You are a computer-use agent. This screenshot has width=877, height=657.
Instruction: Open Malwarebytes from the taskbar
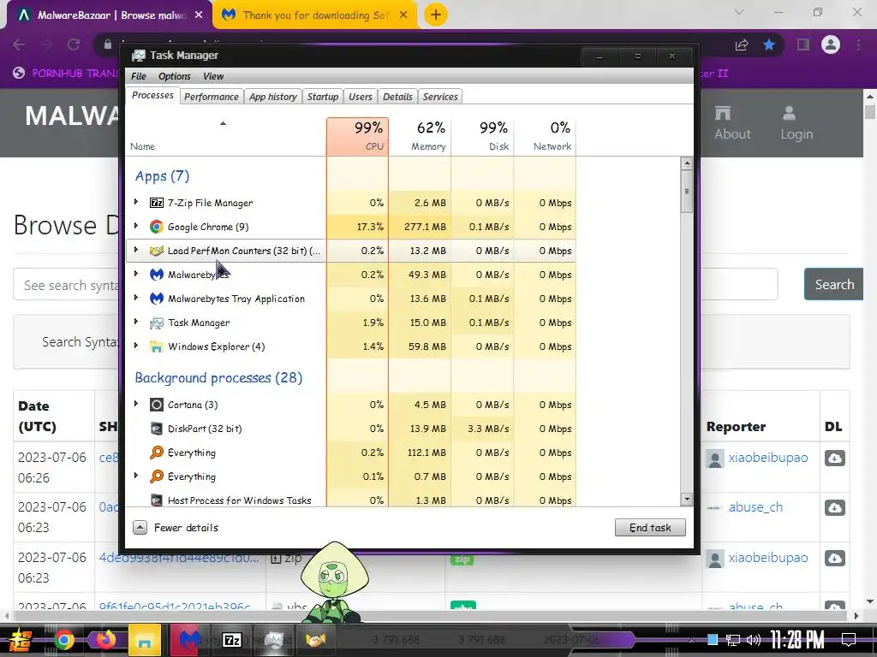coord(189,640)
